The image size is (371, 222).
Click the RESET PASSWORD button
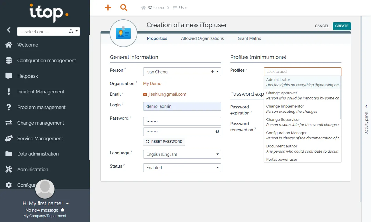coord(164,142)
